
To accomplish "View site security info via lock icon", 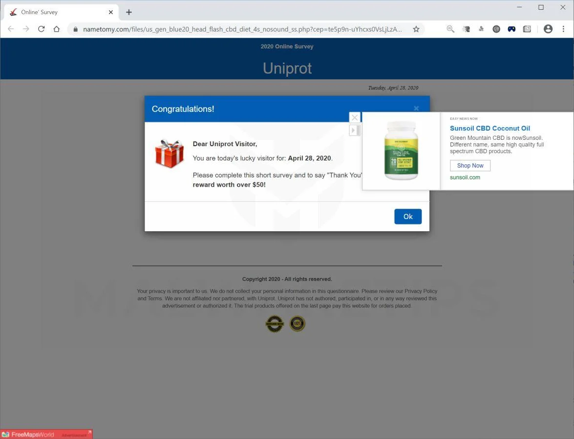I will tap(75, 29).
